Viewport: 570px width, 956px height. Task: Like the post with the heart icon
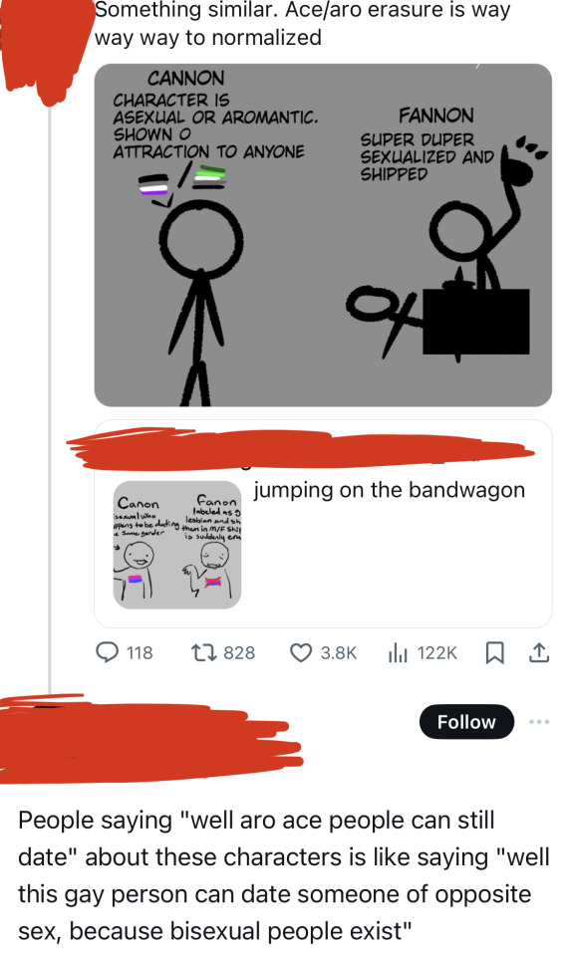pos(300,653)
